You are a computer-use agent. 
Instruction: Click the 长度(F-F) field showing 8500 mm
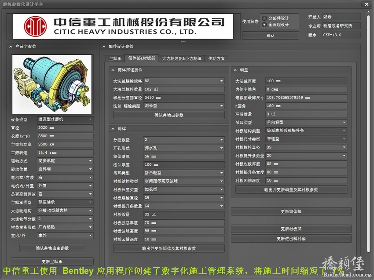[65, 136]
